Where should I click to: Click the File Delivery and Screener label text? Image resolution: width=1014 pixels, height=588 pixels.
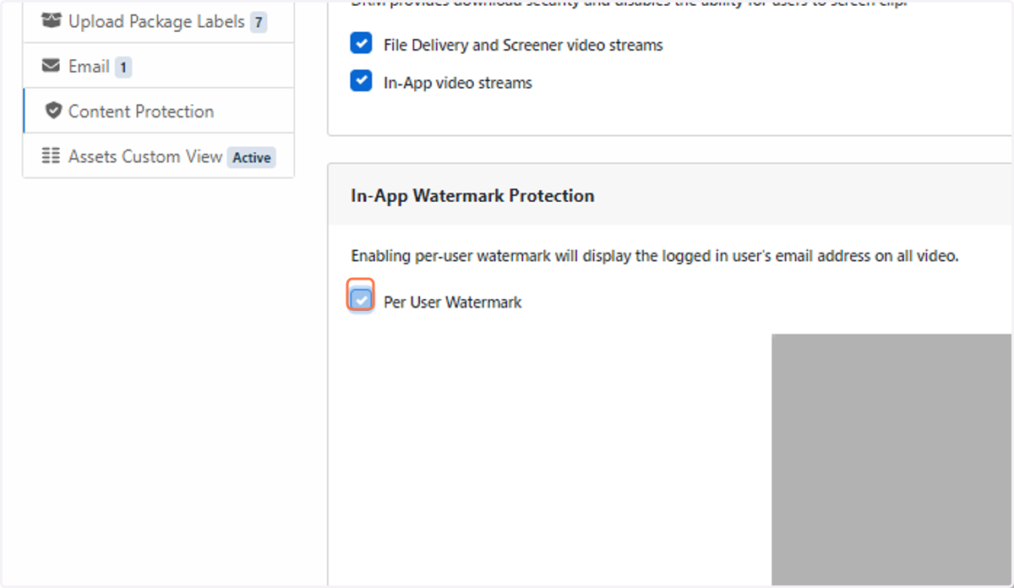pos(523,45)
